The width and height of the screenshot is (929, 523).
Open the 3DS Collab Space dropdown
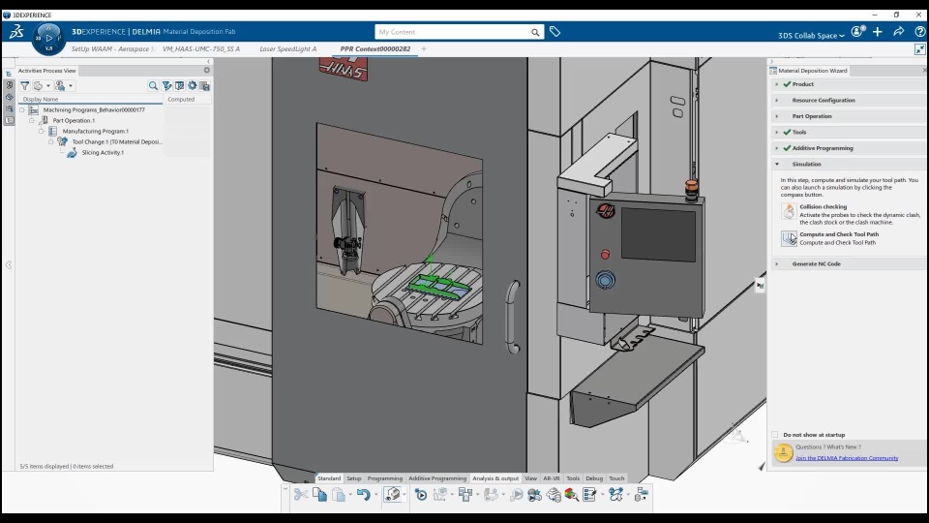pyautogui.click(x=811, y=36)
